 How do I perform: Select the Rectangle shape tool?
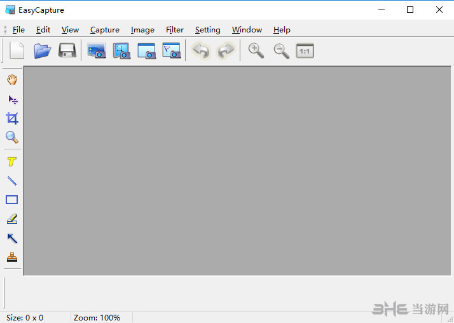pyautogui.click(x=12, y=200)
